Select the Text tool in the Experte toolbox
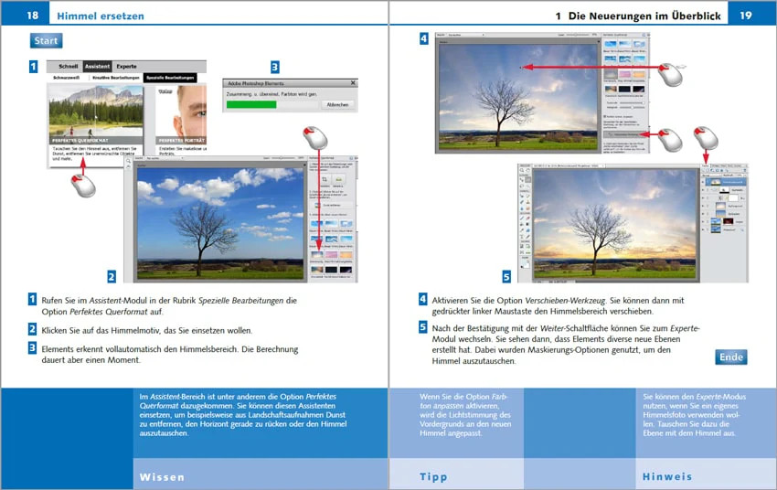 click(x=522, y=235)
